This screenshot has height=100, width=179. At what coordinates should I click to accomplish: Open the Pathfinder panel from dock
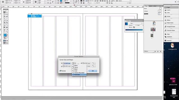pos(171,37)
